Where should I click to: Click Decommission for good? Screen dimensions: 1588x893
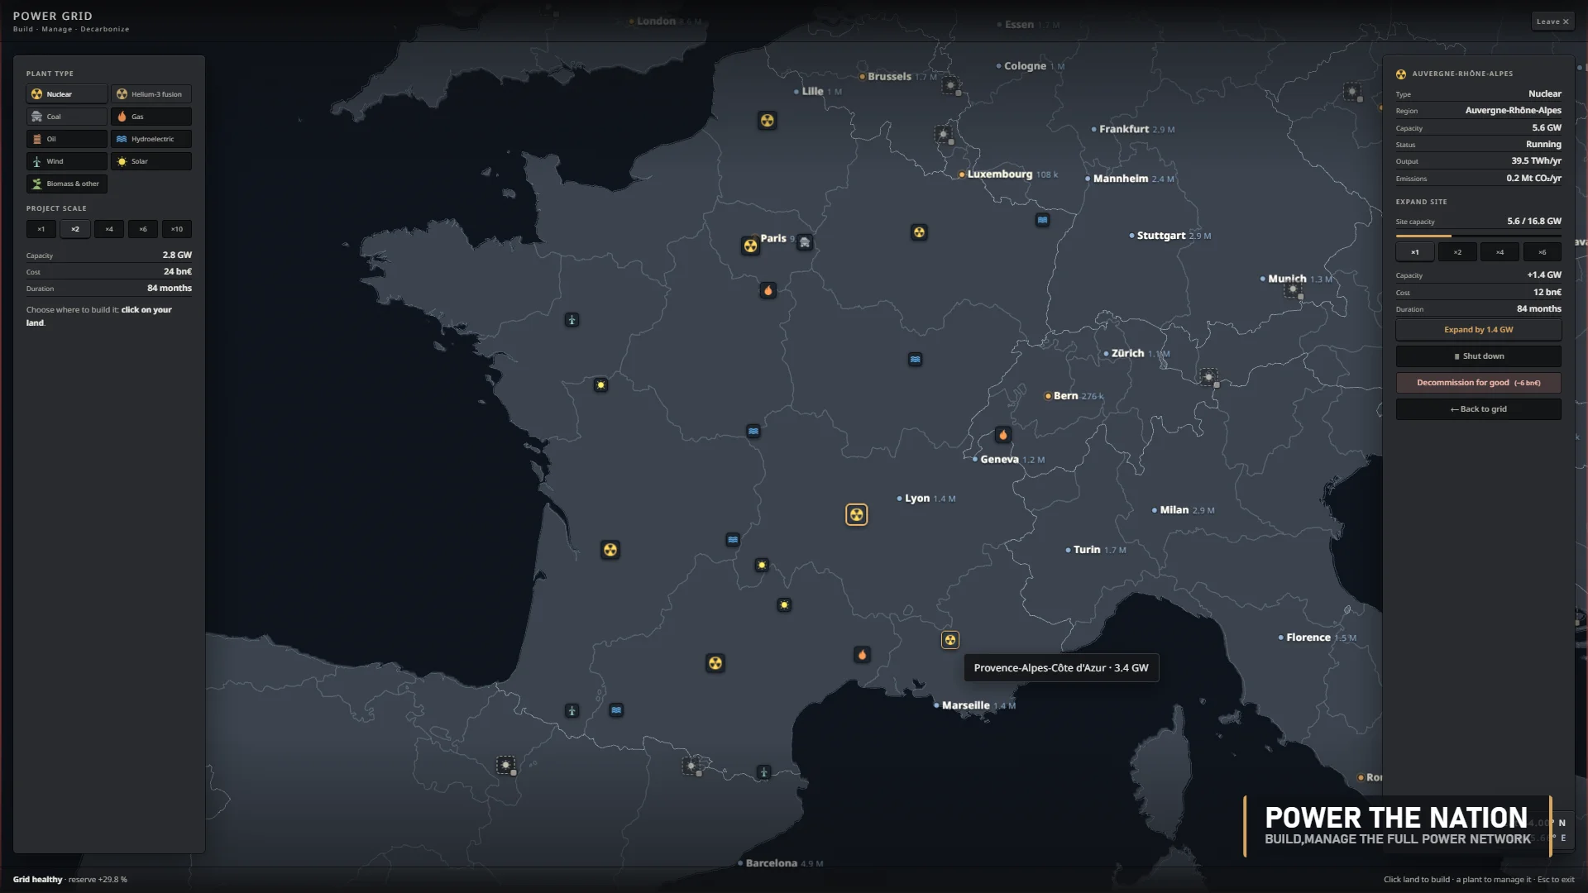tap(1478, 383)
